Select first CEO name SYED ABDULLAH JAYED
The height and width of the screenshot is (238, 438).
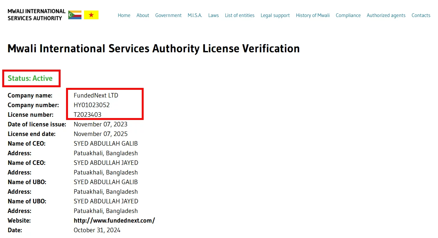point(106,163)
